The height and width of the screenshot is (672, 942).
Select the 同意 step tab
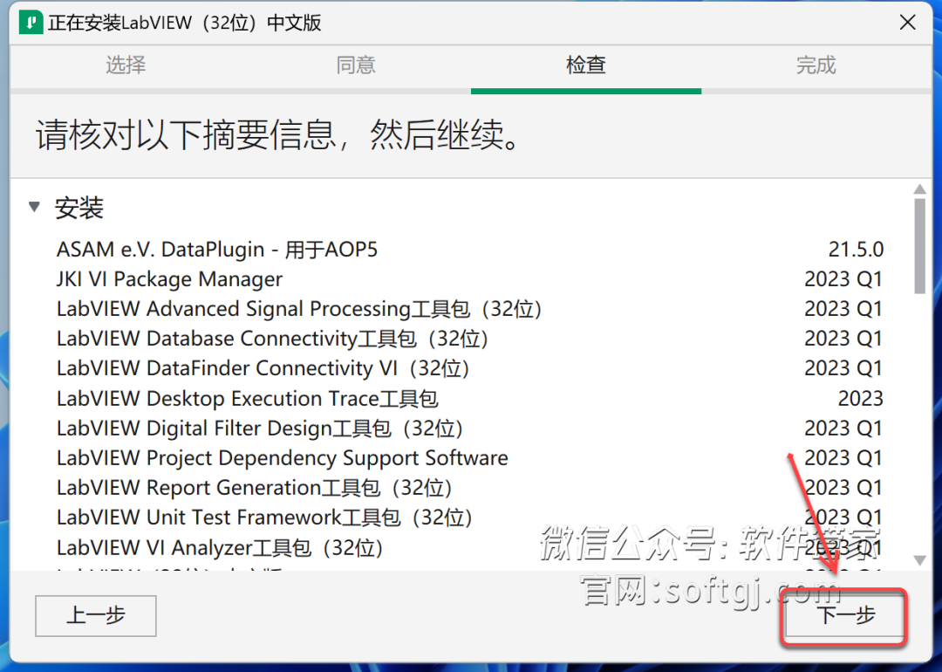pos(355,65)
